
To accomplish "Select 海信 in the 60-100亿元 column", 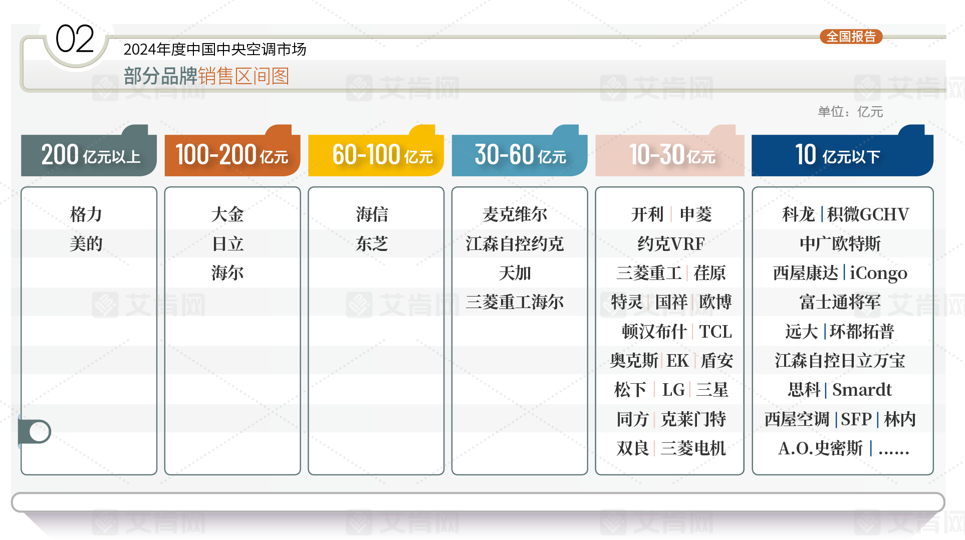I will (372, 214).
